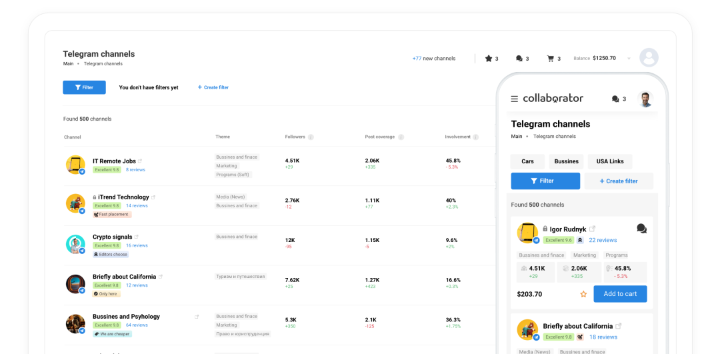The width and height of the screenshot is (720, 354).
Task: Open 22 reviews link
Action: pyautogui.click(x=603, y=240)
